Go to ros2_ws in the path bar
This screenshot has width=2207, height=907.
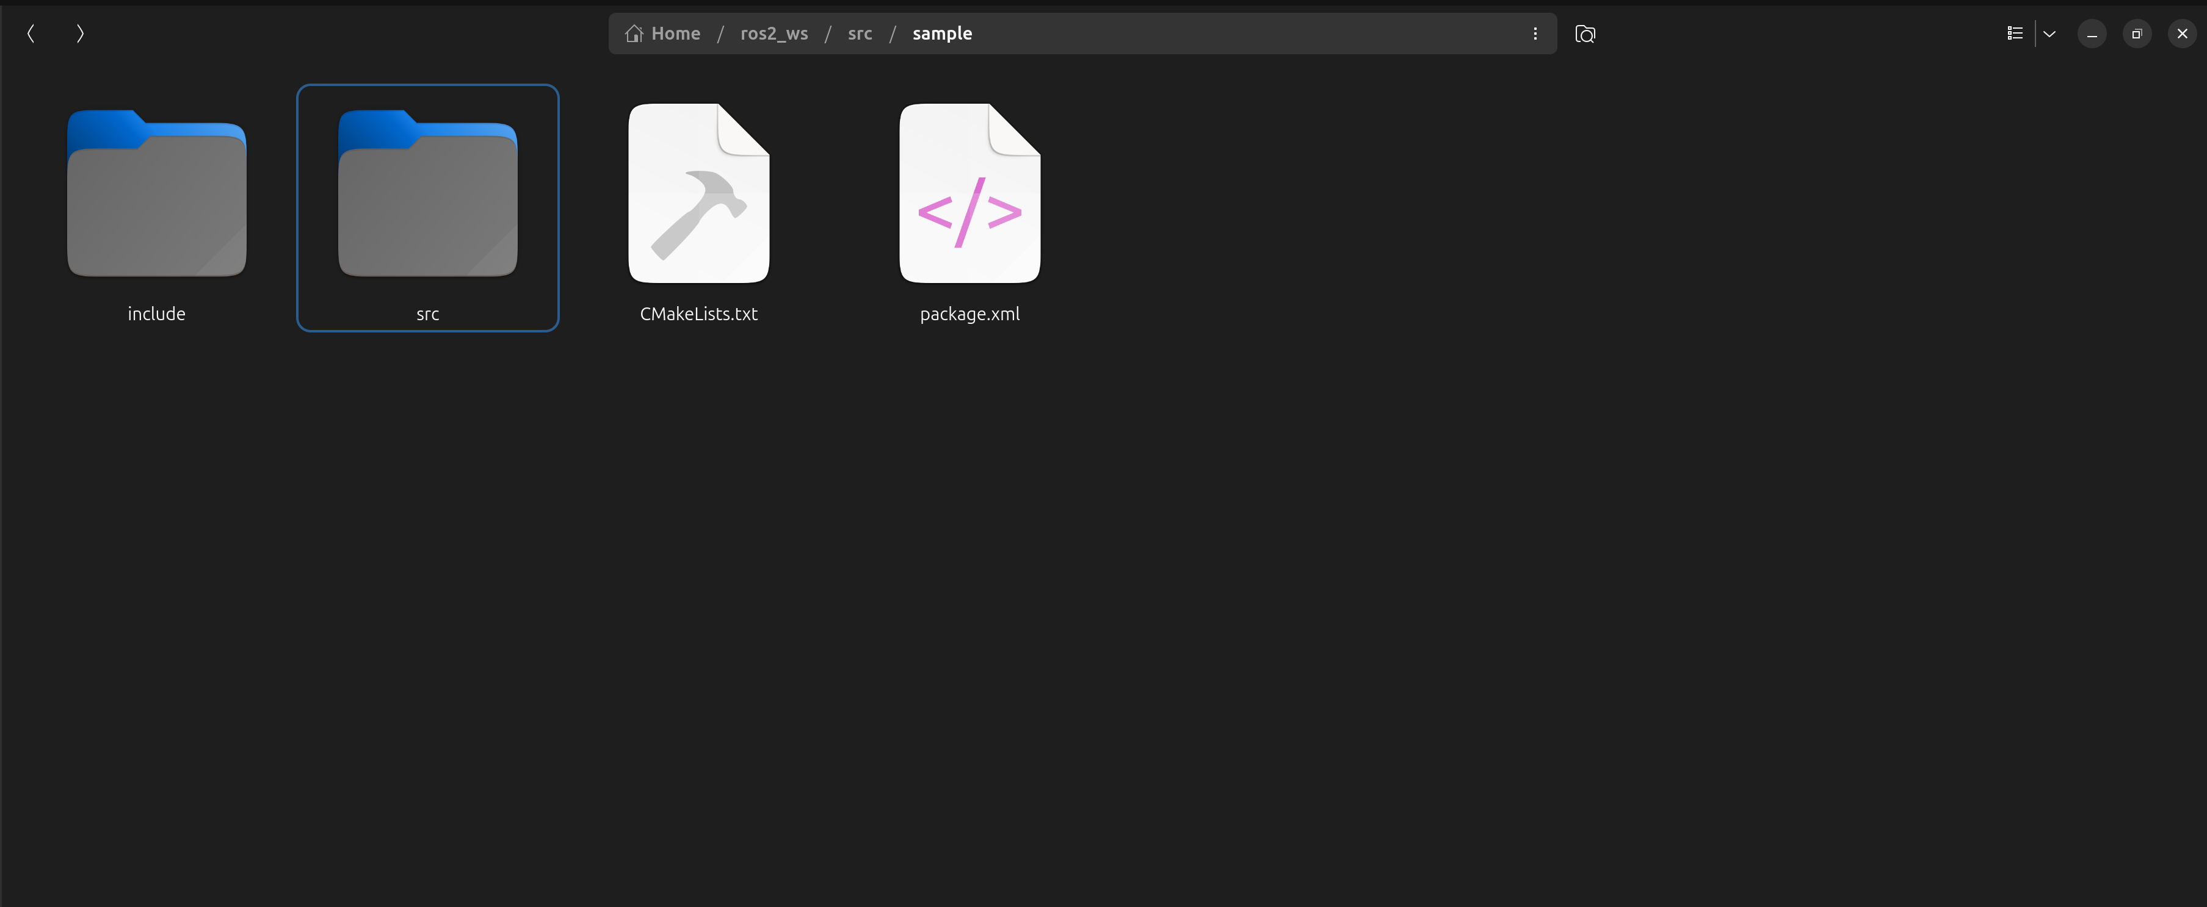click(x=774, y=34)
